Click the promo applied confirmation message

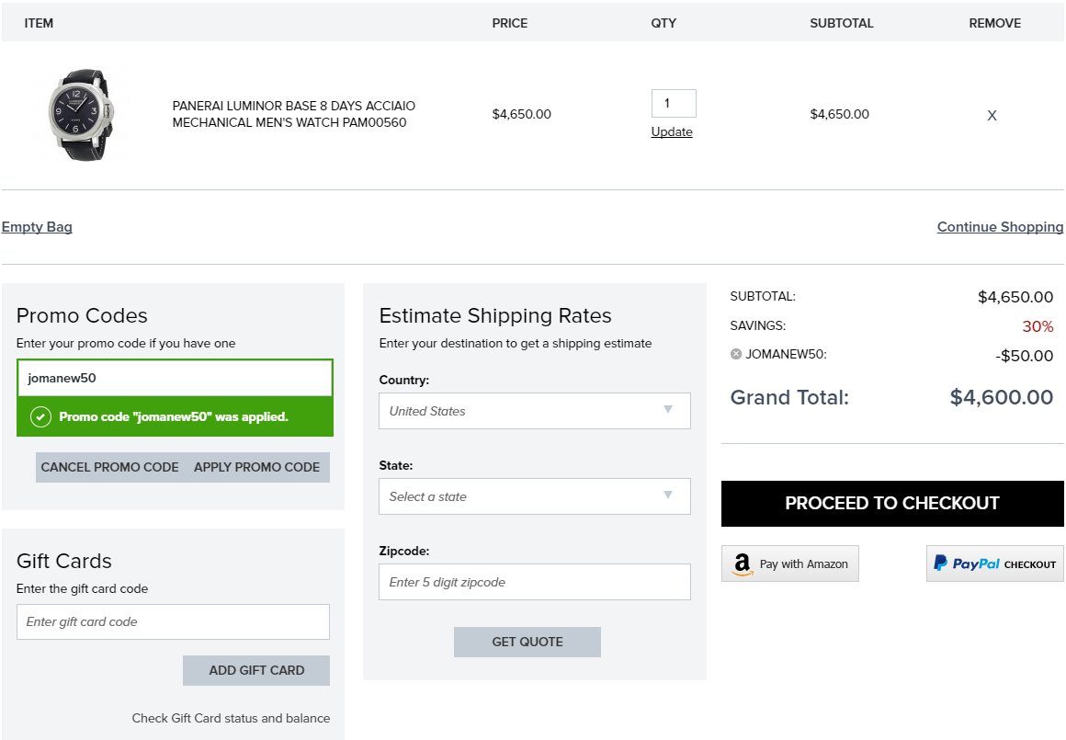(x=175, y=416)
